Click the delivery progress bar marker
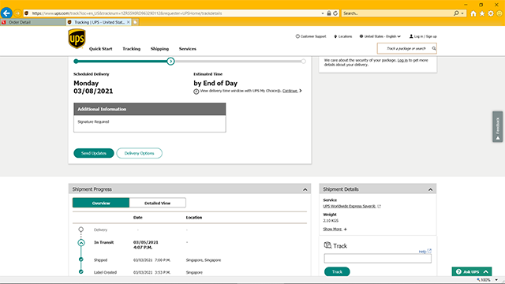 tap(170, 62)
